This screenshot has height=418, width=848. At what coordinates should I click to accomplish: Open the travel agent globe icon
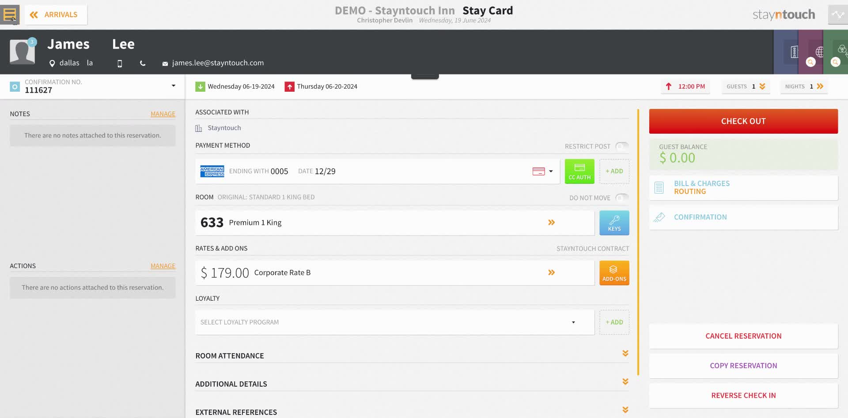[x=819, y=52]
